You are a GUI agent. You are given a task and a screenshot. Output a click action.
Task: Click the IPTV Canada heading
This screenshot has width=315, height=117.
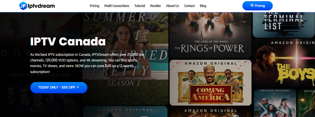tap(68, 41)
